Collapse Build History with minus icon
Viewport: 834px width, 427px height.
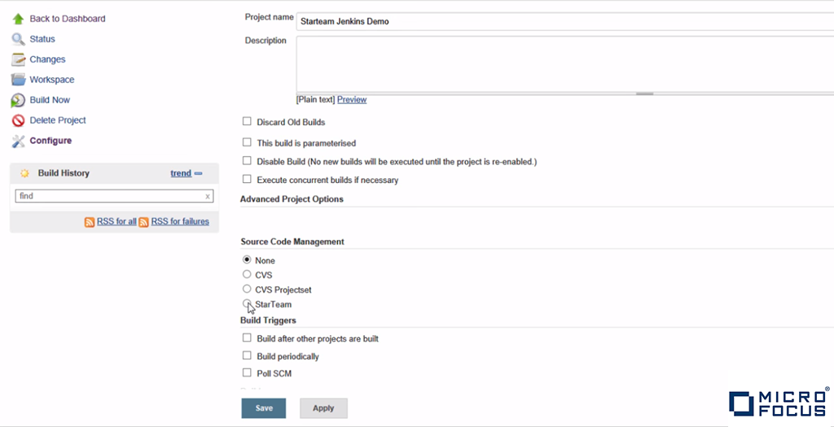click(x=199, y=173)
